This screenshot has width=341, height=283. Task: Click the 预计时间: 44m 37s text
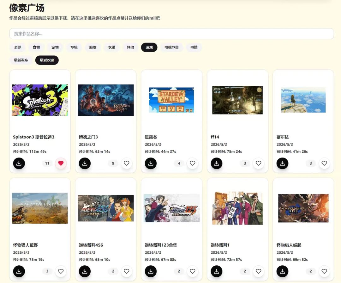[160, 152]
